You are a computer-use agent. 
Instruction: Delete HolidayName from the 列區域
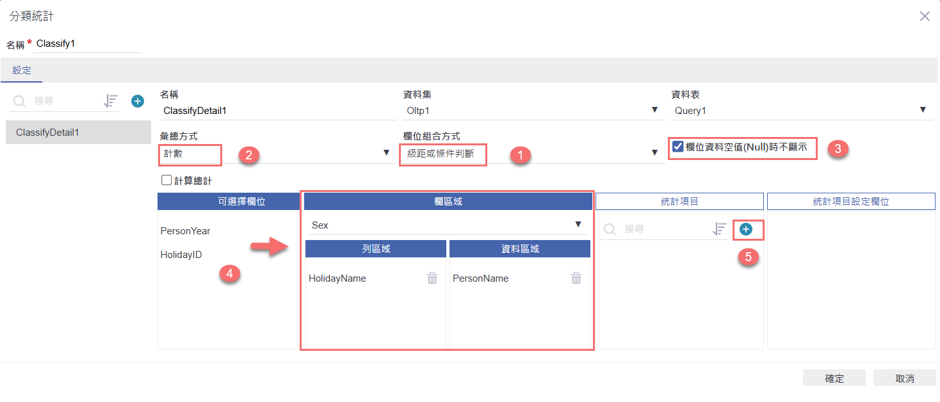tap(432, 278)
